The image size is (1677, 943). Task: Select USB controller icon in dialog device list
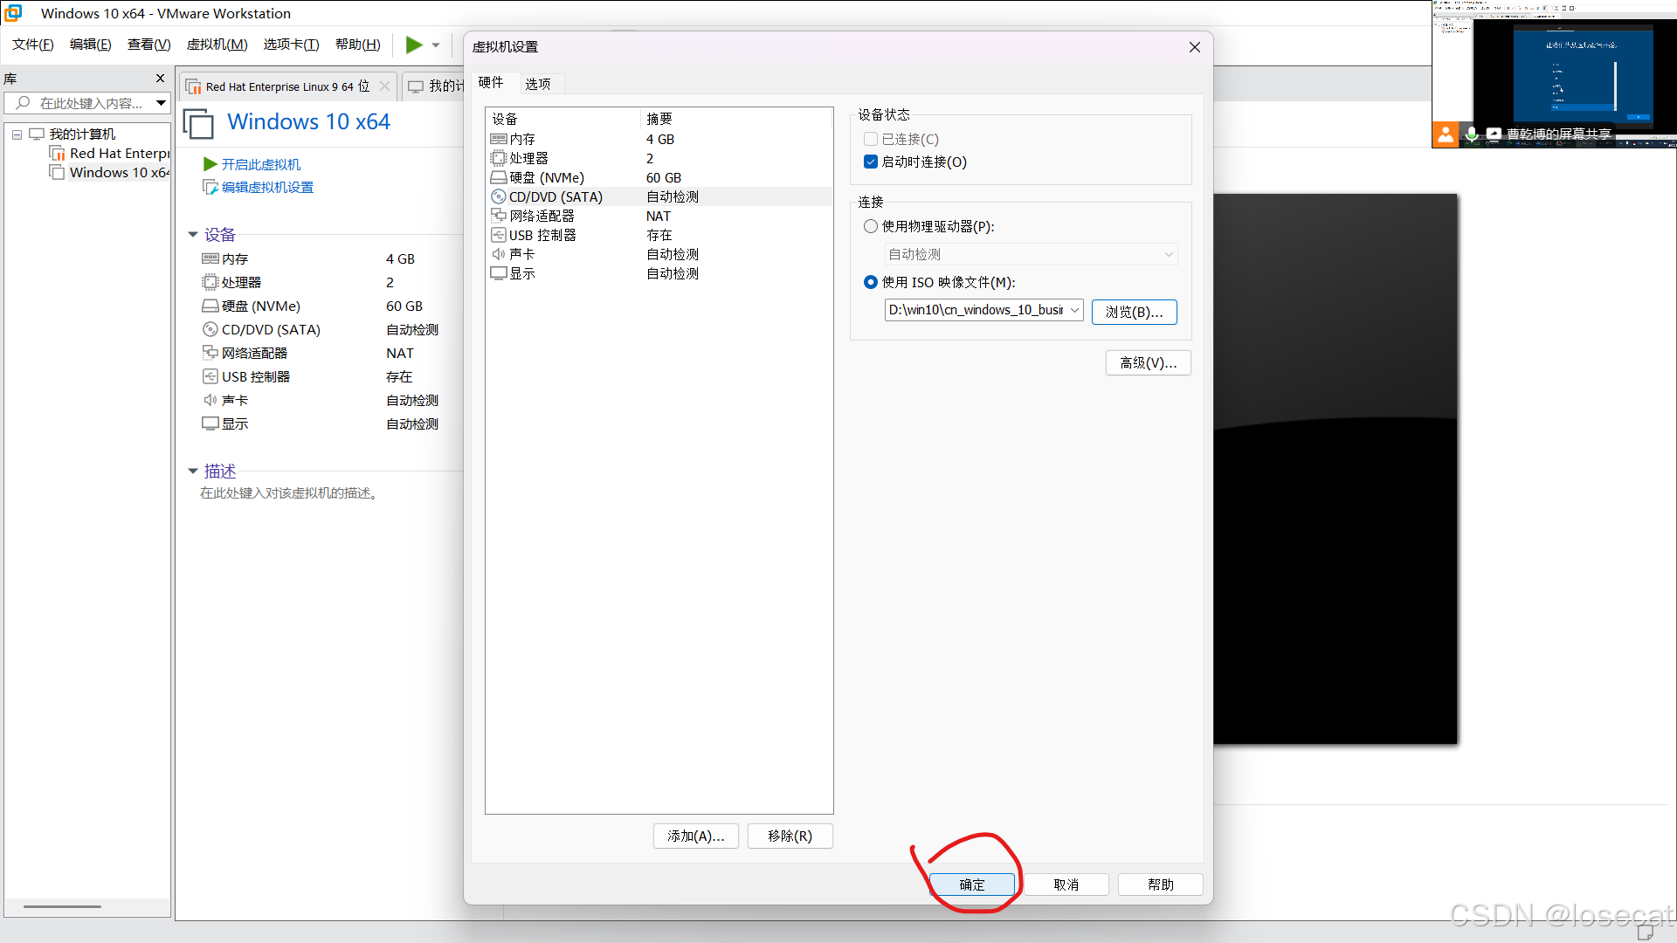[x=499, y=235]
